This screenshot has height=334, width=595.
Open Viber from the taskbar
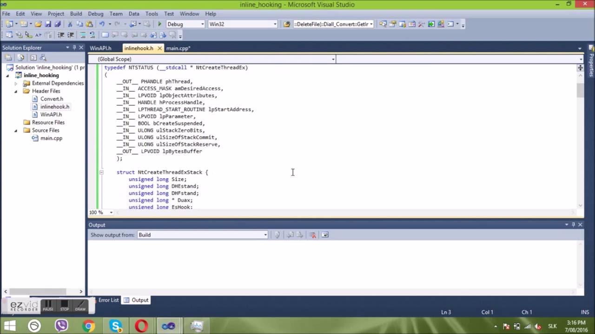click(61, 326)
